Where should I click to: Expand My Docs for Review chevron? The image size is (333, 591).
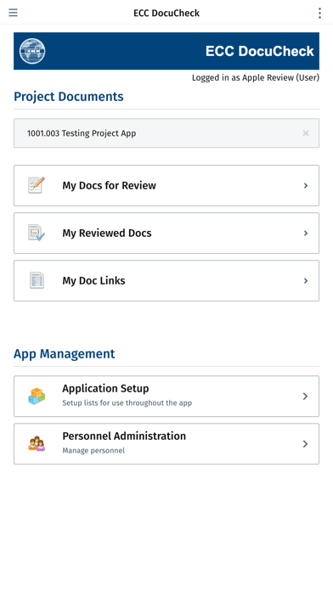(306, 185)
